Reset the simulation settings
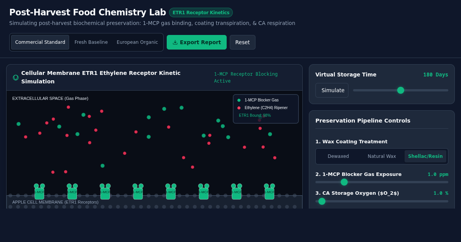This screenshot has width=461, height=242. click(242, 42)
